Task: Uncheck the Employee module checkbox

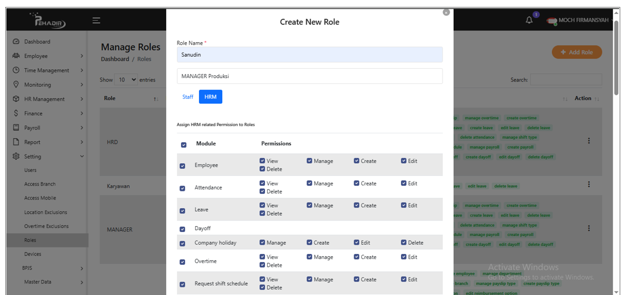Action: [x=183, y=166]
